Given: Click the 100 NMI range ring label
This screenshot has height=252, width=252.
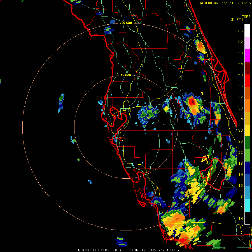Looking at the screenshot, I should [126, 23].
